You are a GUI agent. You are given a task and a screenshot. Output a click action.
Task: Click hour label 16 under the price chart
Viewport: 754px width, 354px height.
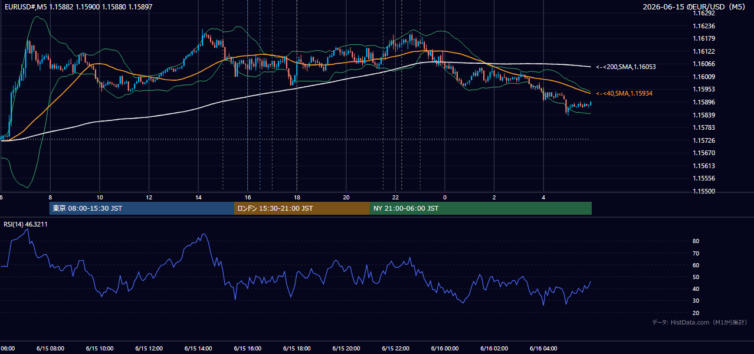pos(248,197)
